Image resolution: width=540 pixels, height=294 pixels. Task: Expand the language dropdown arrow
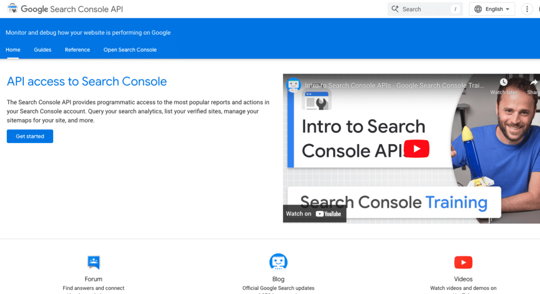point(508,9)
